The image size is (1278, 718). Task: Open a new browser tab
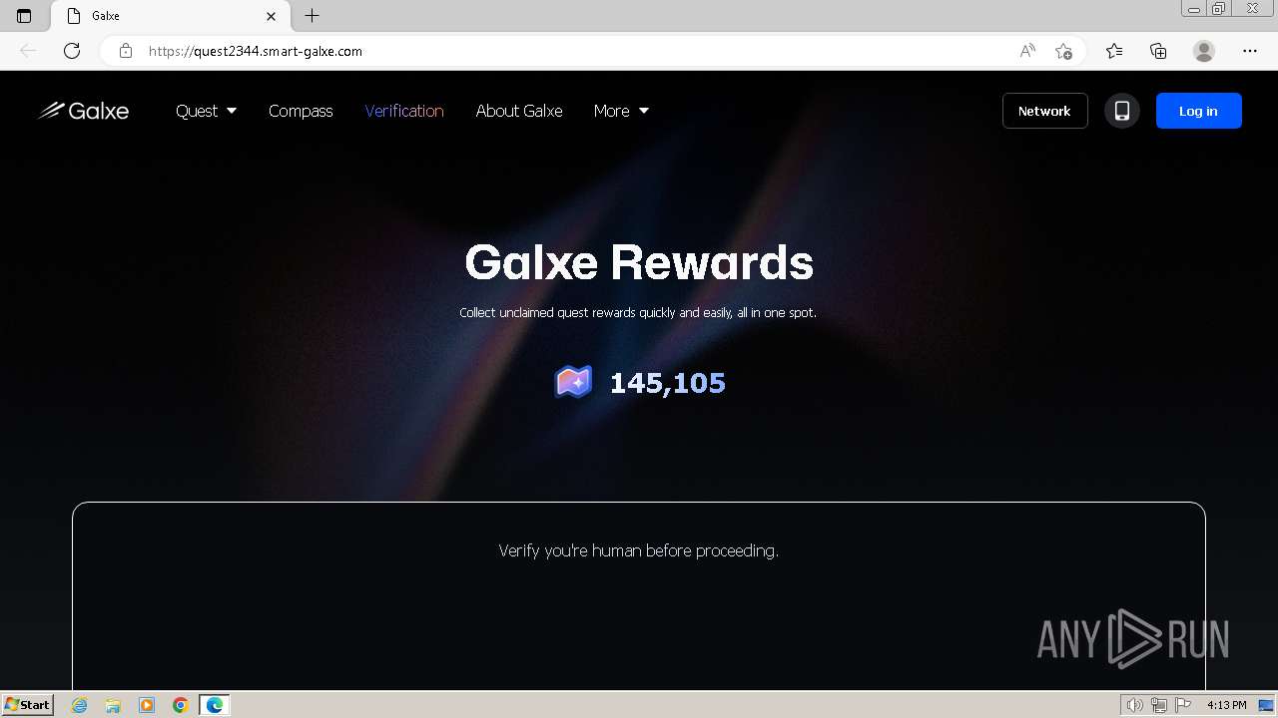coord(313,16)
